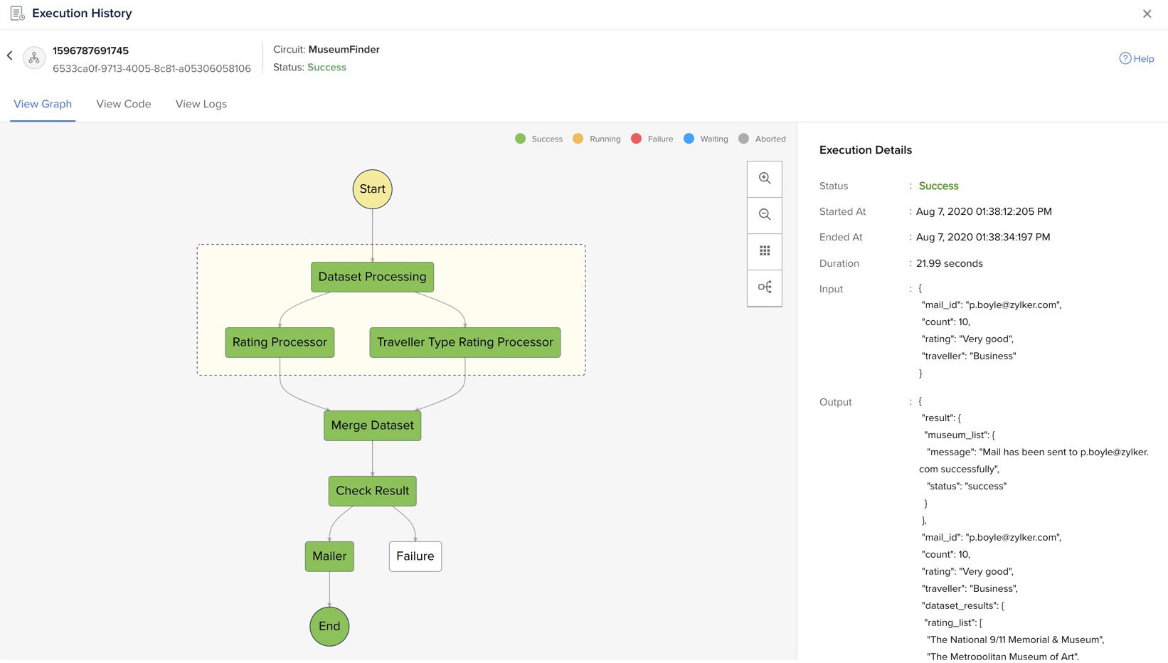1168x663 pixels.
Task: Click the Merge Dataset node
Action: tap(372, 425)
